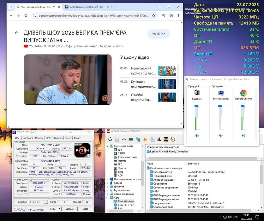Click the AIDA64 user silhouette toolbar icon
Viewport: 264px width, 221px height.
point(159,139)
